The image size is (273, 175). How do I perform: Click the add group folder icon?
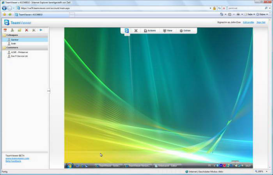pyautogui.click(x=20, y=30)
